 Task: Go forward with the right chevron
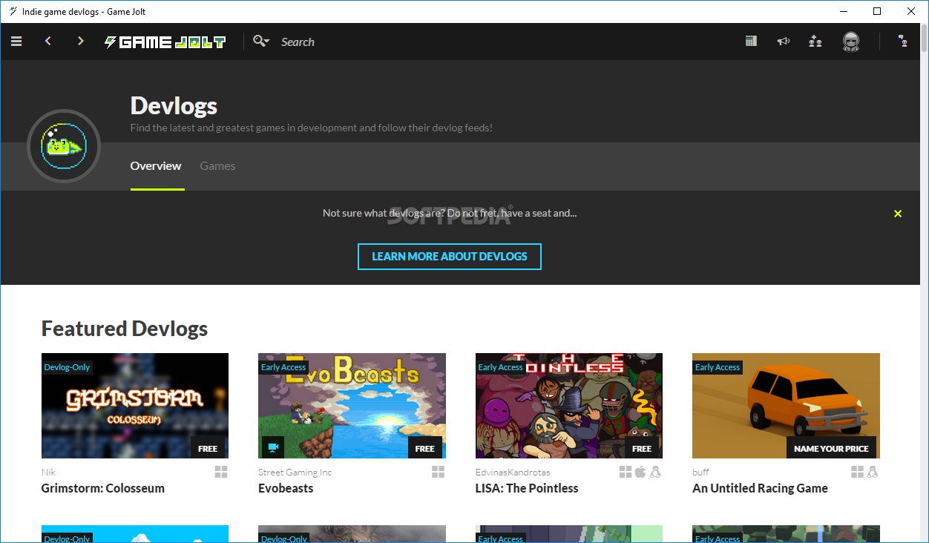(x=81, y=42)
